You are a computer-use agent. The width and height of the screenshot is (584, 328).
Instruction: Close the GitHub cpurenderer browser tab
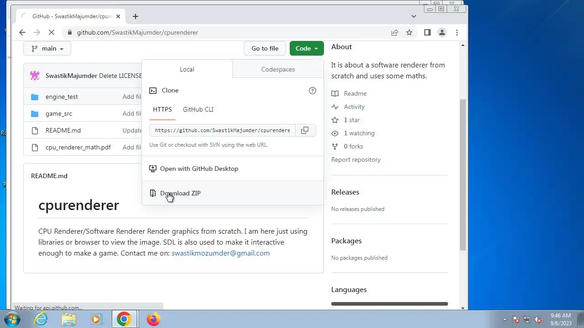118,16
